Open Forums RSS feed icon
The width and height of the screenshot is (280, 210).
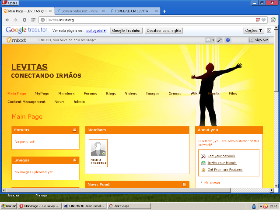point(74,130)
